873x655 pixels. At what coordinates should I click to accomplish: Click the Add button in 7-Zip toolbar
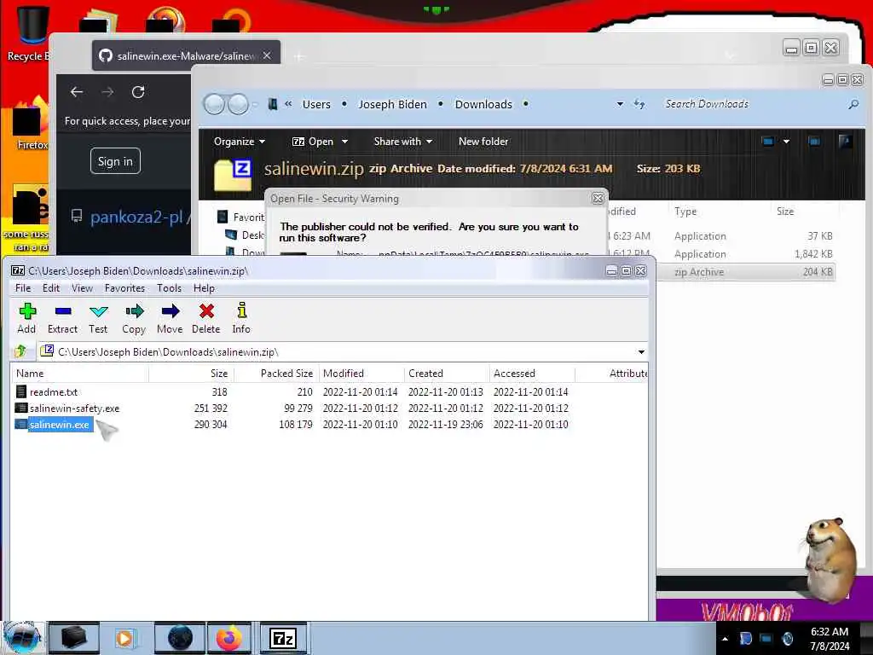click(26, 319)
